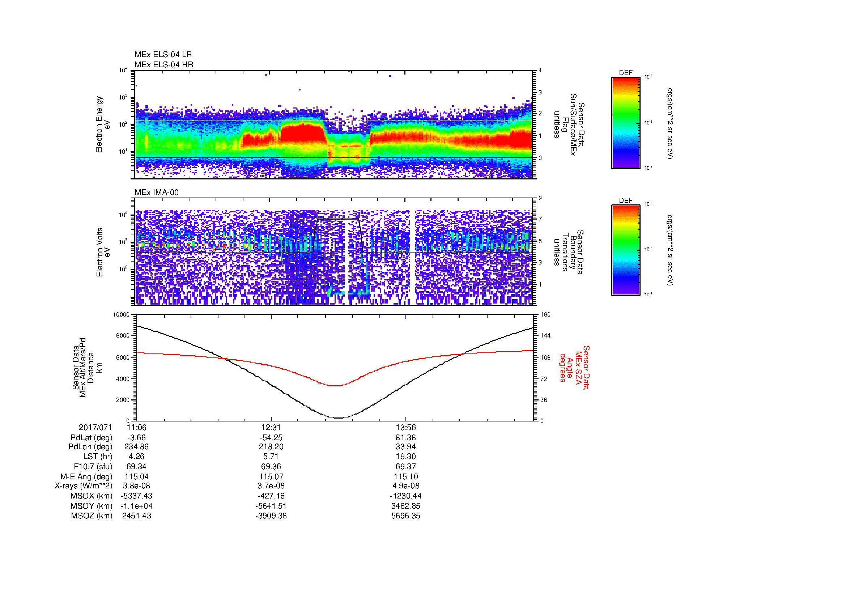846x598 pixels.
Task: Click the 'MEx IMA-00' panel title
Action: pyautogui.click(x=157, y=192)
